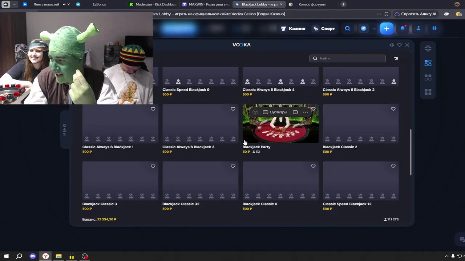Select the four-square layout icon in sidebar
The image size is (465, 261).
pos(428,63)
